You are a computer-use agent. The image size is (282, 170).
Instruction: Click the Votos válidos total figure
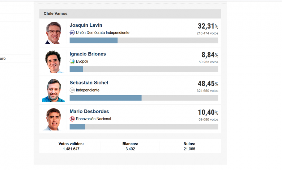[x=71, y=149]
